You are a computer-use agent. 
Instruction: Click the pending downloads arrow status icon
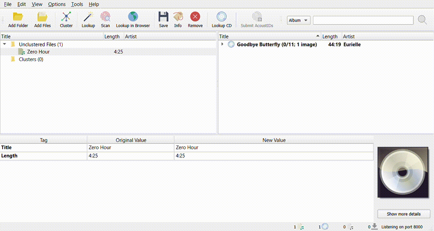375,226
